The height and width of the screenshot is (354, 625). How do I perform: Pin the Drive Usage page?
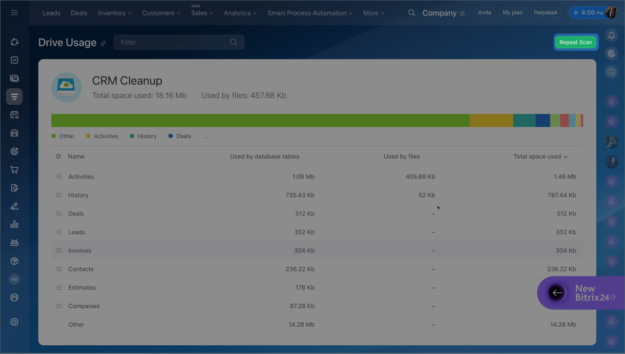coord(103,43)
